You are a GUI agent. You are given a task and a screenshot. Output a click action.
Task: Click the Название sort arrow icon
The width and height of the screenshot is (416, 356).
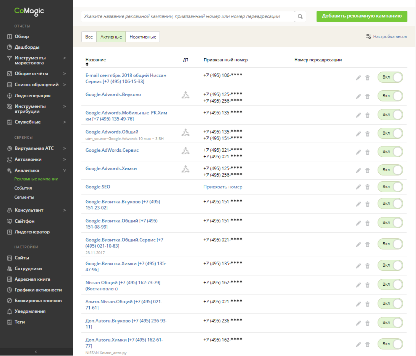[87, 64]
